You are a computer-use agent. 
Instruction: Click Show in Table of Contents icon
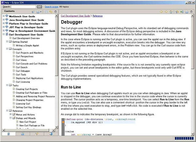pyautogui.click(x=177, y=12)
